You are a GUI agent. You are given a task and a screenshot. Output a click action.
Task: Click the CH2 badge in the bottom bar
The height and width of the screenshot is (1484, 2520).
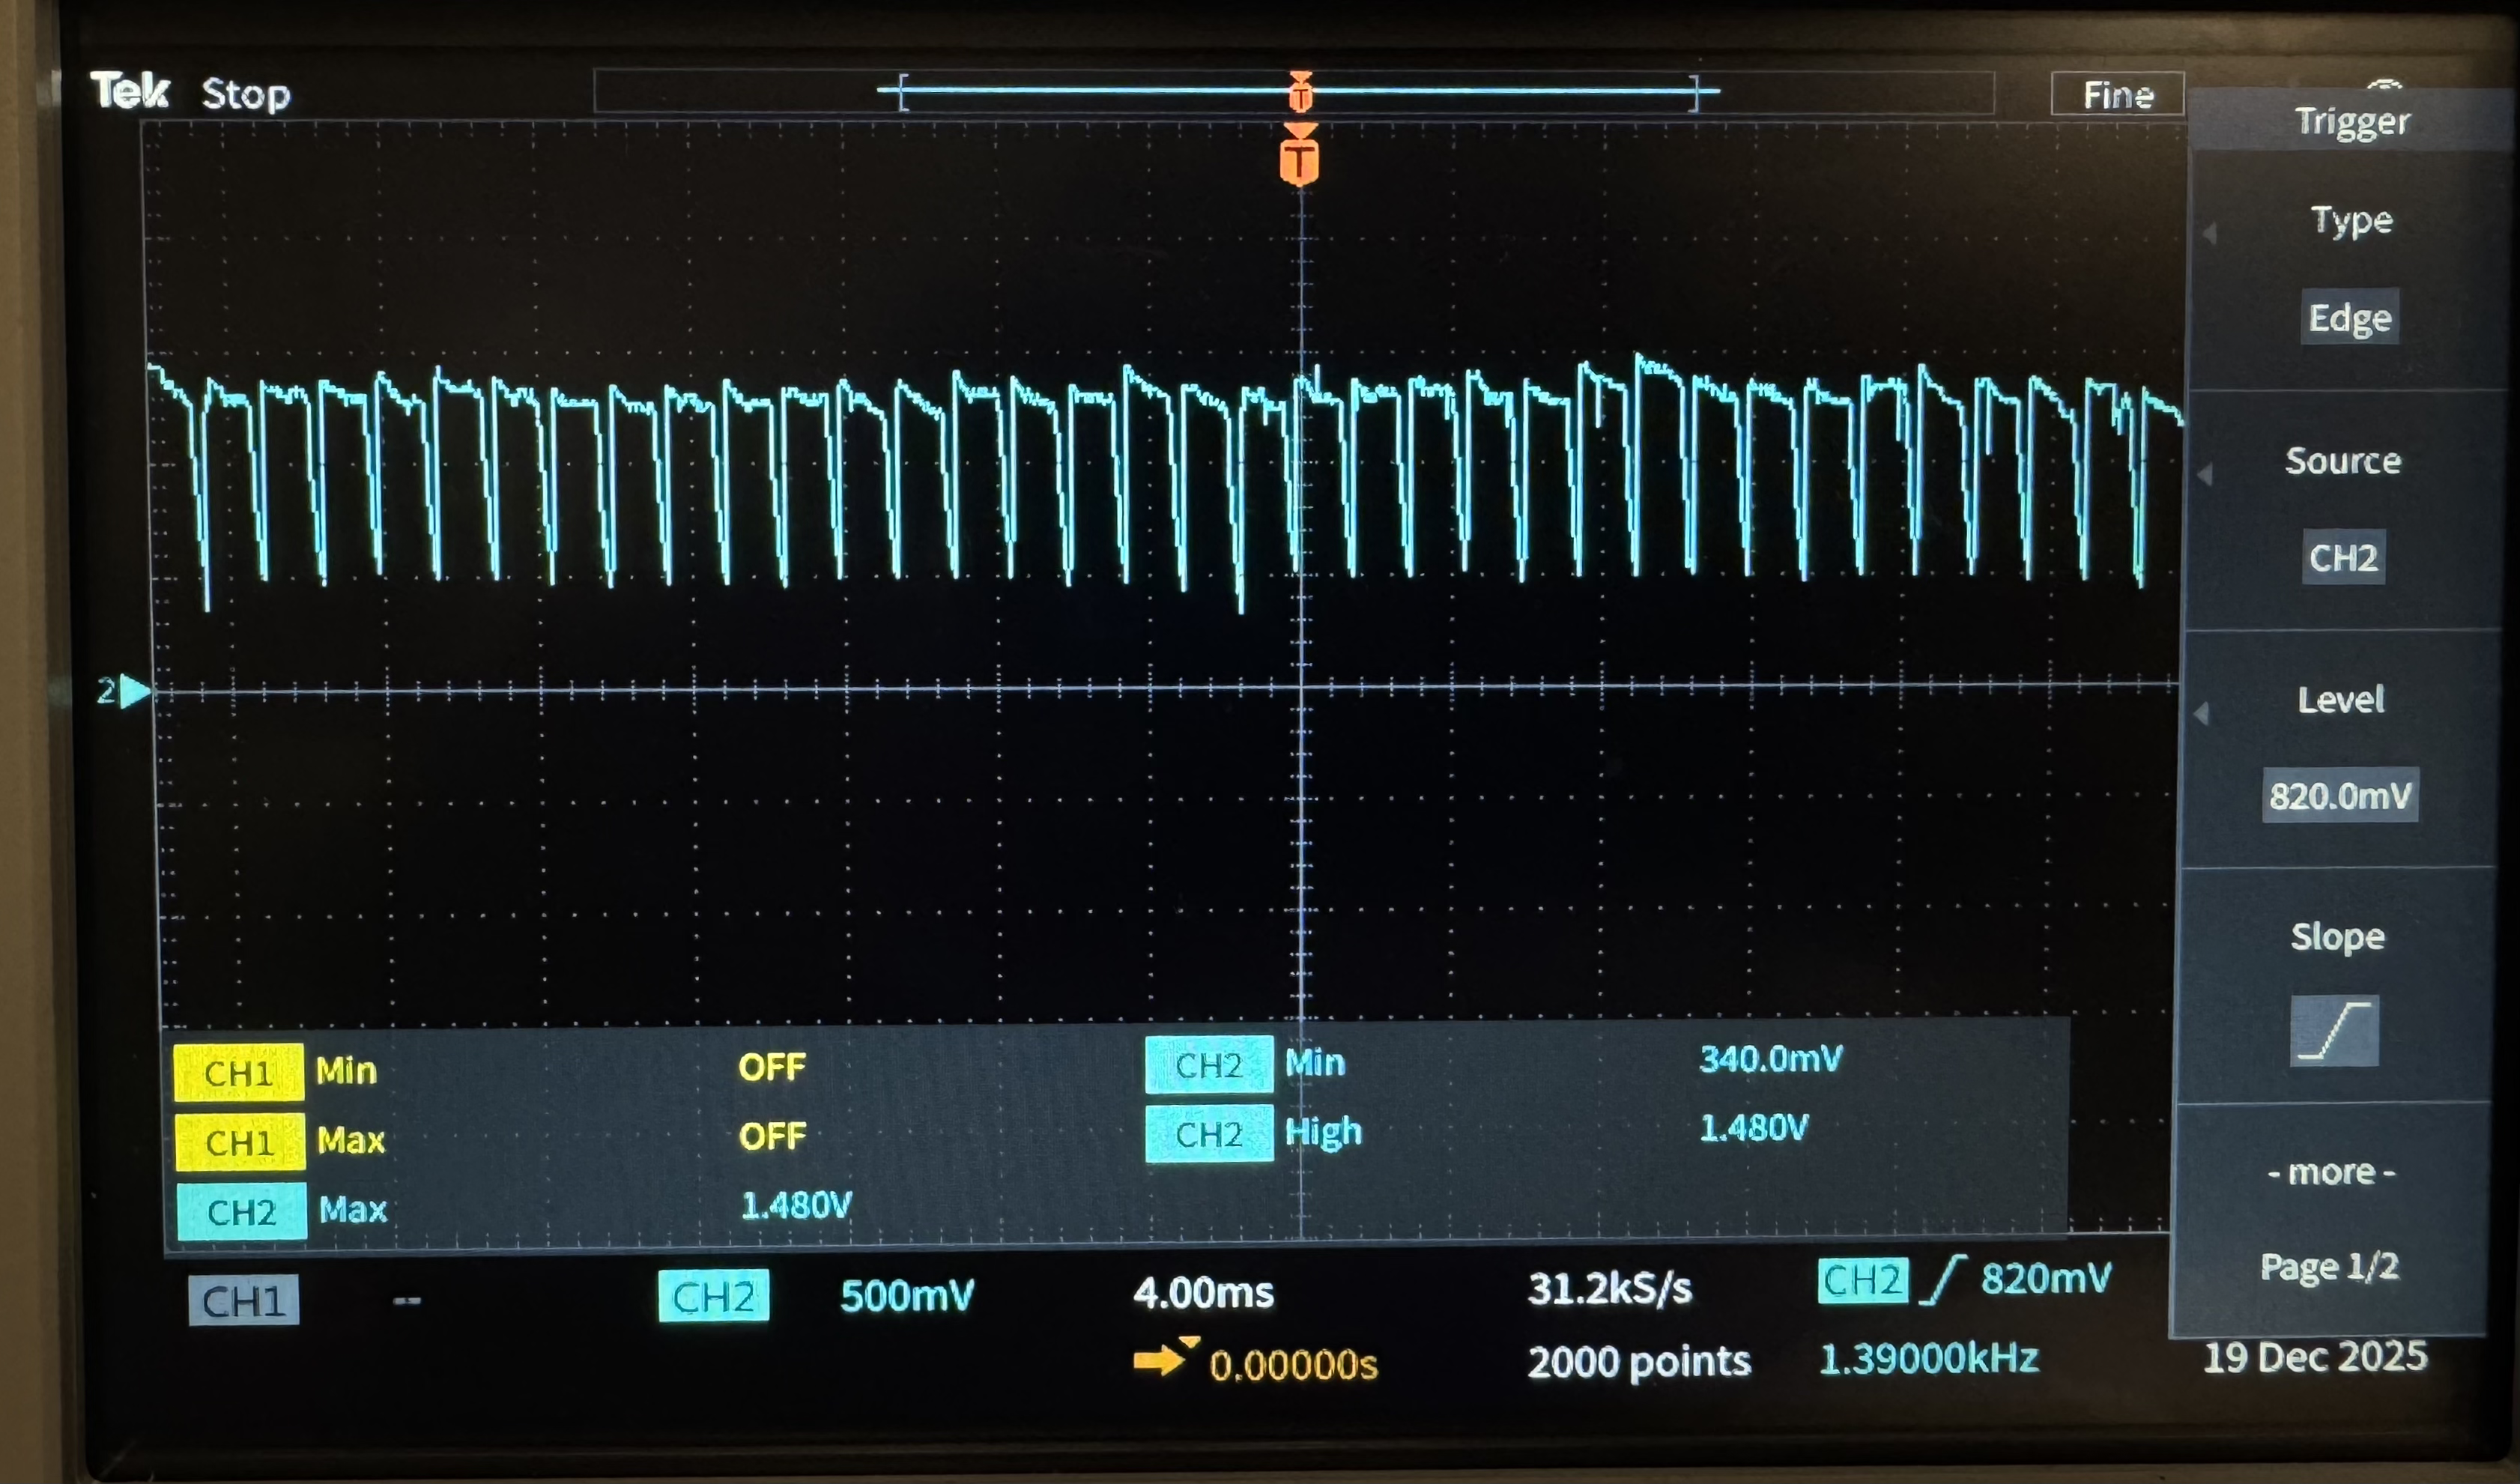point(714,1296)
